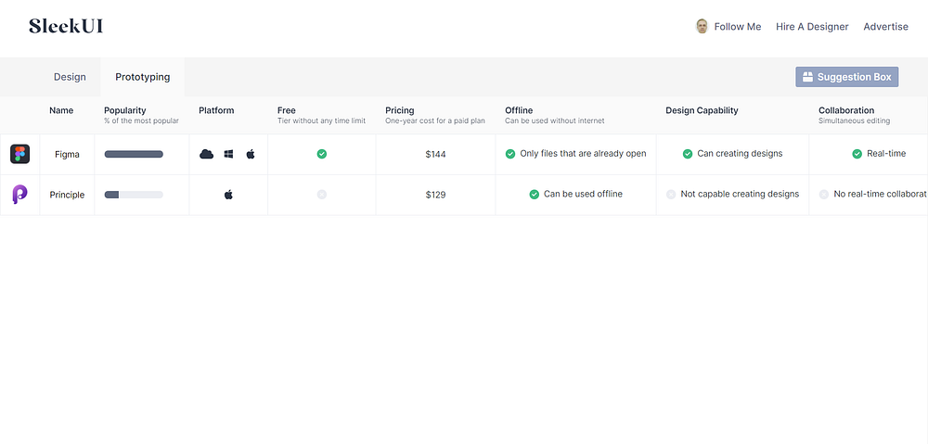
Task: Switch to the Design tab
Action: (70, 77)
